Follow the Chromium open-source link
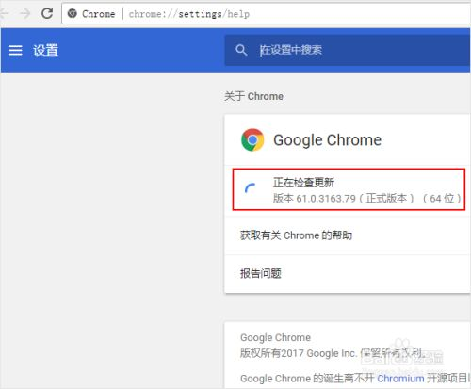The width and height of the screenshot is (471, 389). (400, 379)
